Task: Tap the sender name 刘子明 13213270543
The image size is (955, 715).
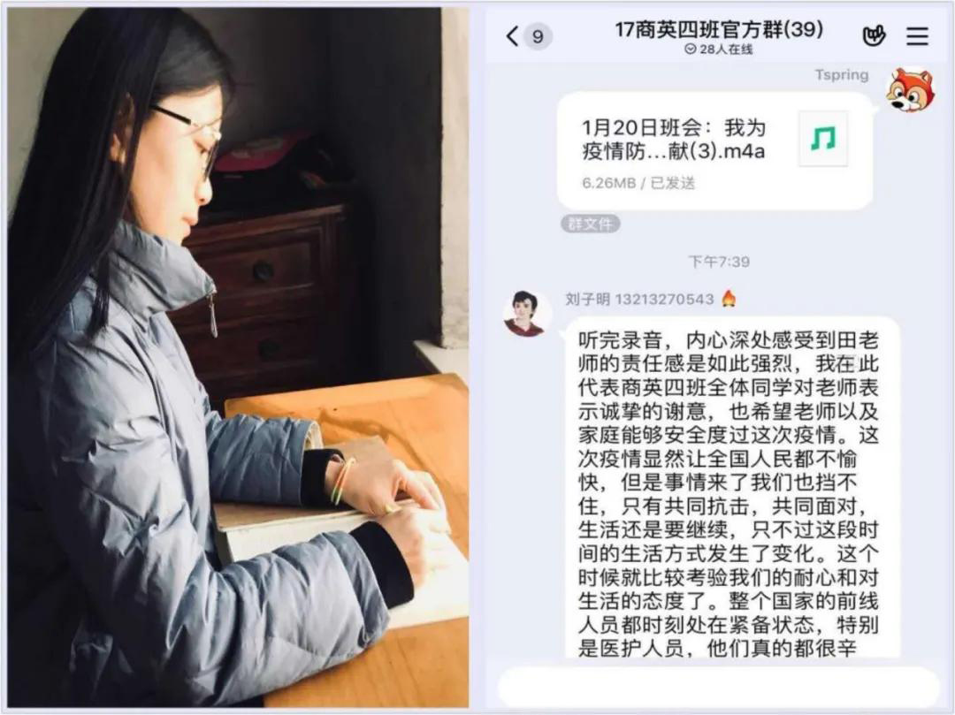Action: pyautogui.click(x=639, y=299)
